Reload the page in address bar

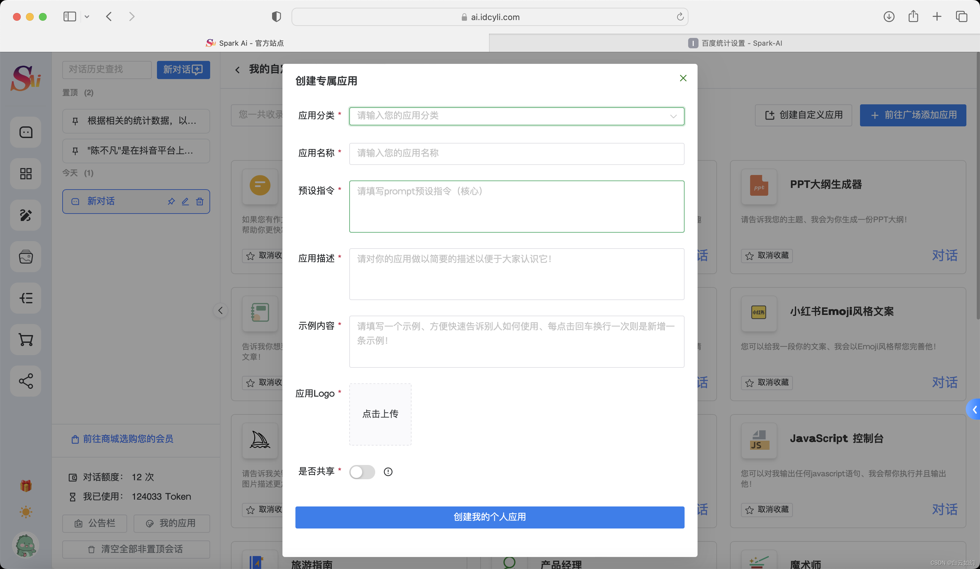pyautogui.click(x=680, y=17)
